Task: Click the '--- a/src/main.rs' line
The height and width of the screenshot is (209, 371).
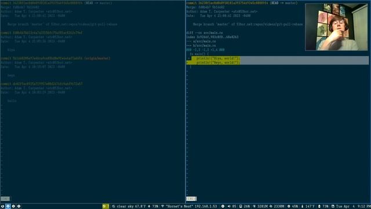Action: 201,41
